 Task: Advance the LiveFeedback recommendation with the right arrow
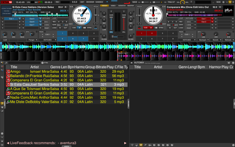pyautogui.click(x=125, y=143)
